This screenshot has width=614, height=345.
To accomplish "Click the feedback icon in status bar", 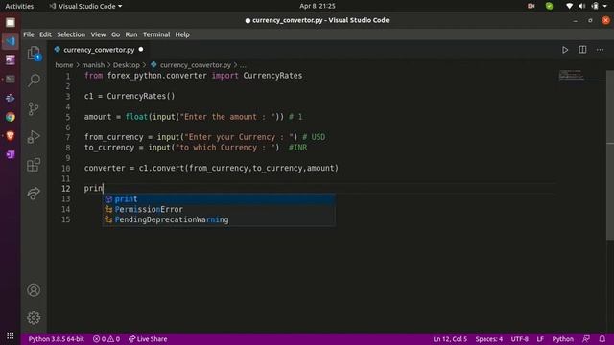I will [x=586, y=338].
